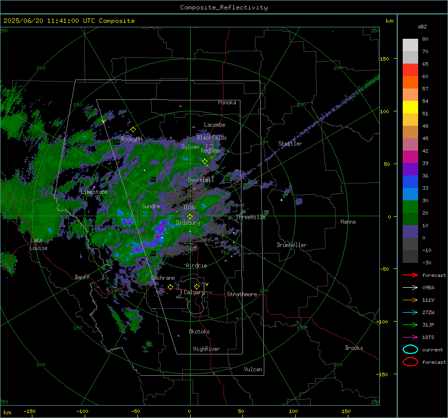Screen dimensions: 448x418
Task: Click the Innisfail town label
Action: 201,180
